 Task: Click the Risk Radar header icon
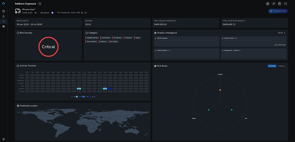(x=155, y=66)
